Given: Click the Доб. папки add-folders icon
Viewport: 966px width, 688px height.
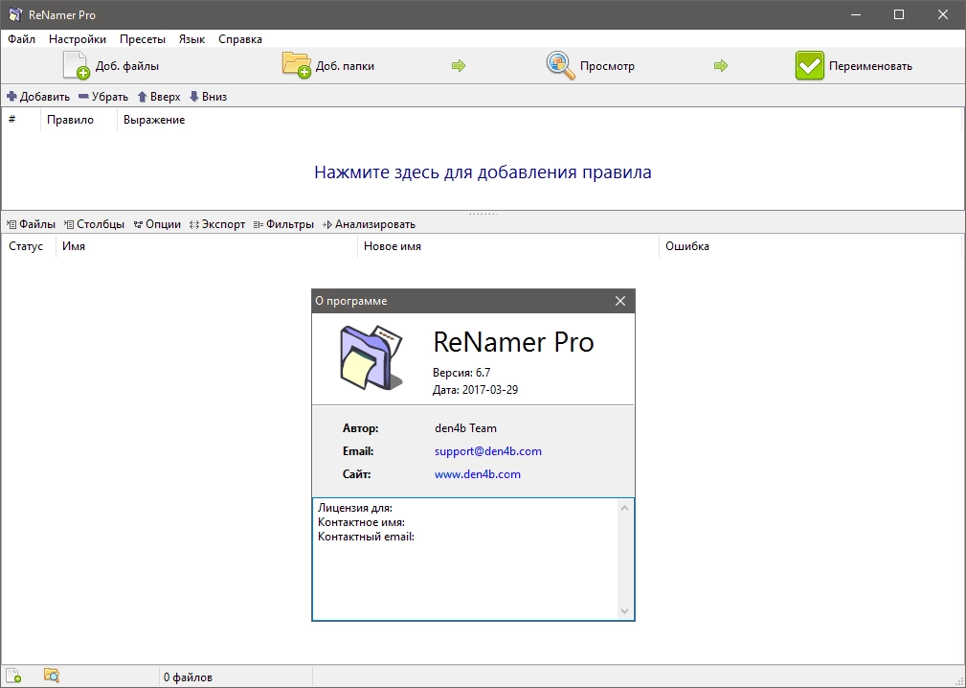Looking at the screenshot, I should (297, 65).
